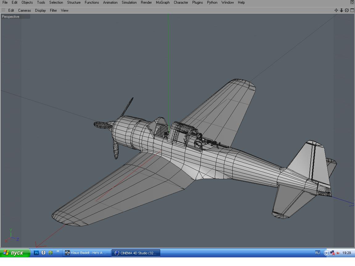Image resolution: width=355 pixels, height=266 pixels.
Task: Toggle the fullscreen layout icon in the menu bar corner
Action: pyautogui.click(x=352, y=2)
